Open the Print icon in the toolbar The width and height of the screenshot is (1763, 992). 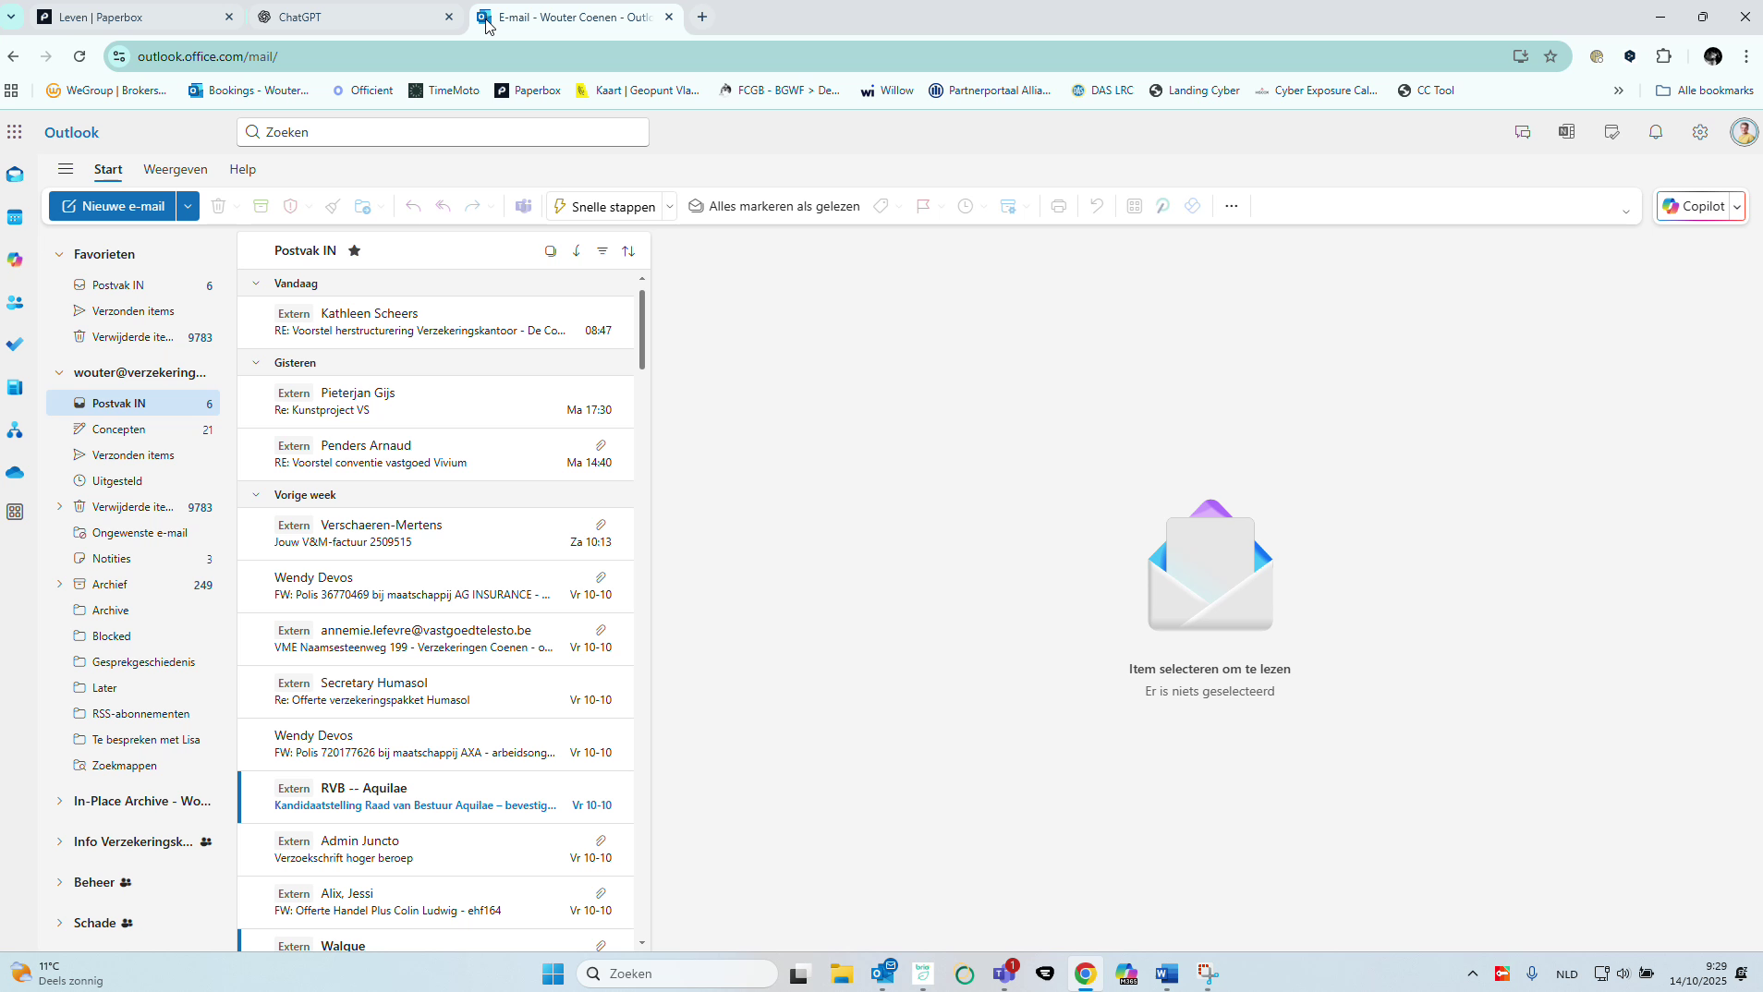point(1058,206)
